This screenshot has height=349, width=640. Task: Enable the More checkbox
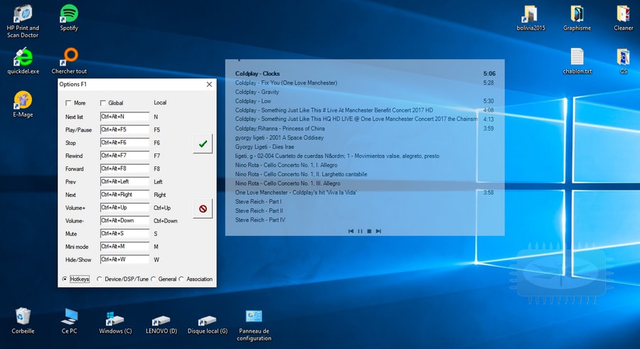coord(68,103)
